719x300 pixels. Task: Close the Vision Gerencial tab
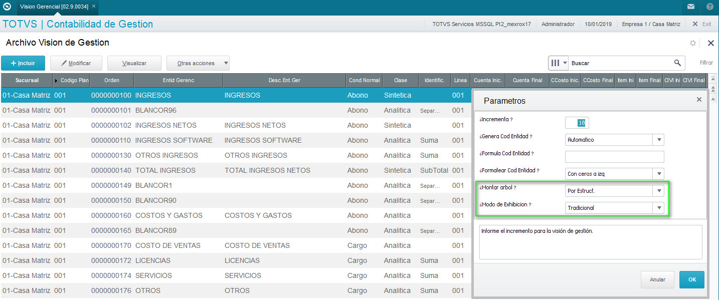click(x=94, y=7)
